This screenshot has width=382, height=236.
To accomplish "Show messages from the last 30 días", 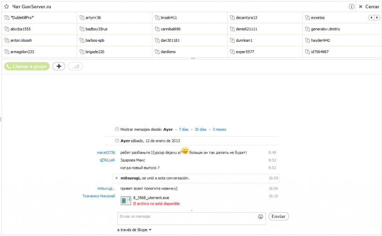I will point(200,130).
